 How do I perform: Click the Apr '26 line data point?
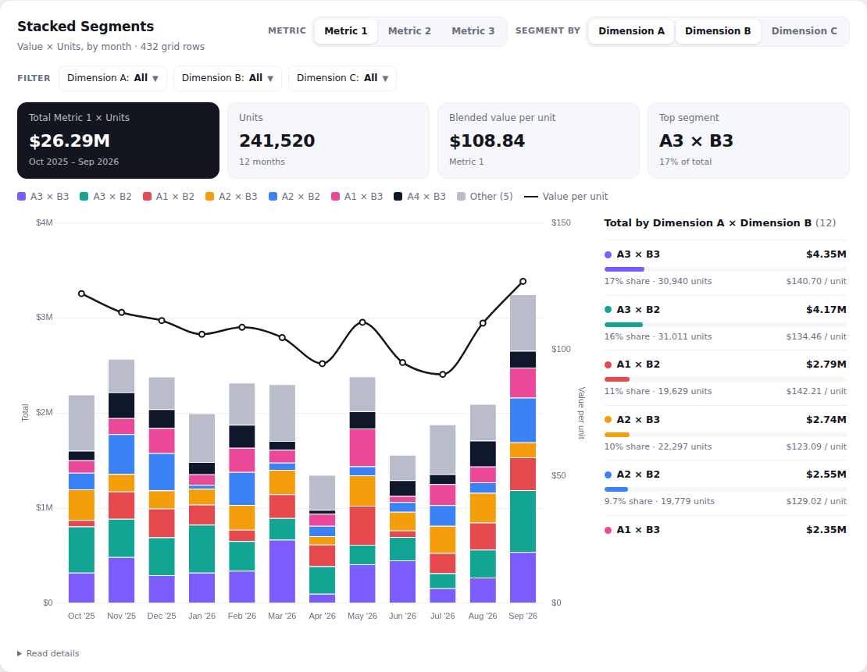coord(323,364)
